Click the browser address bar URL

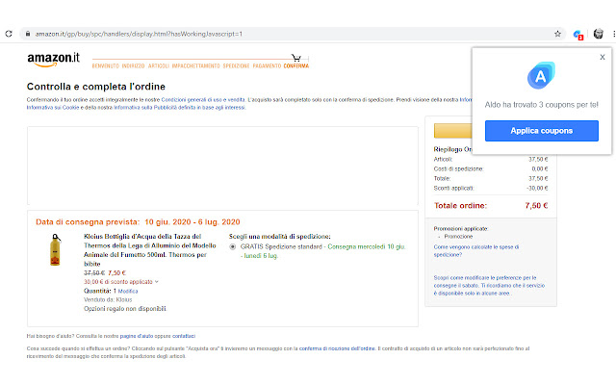pyautogui.click(x=139, y=34)
